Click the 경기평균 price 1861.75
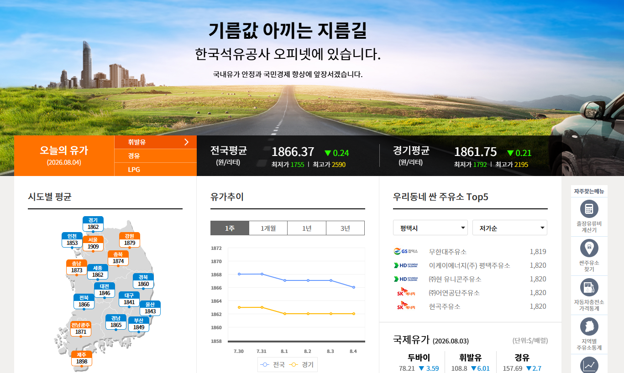Image resolution: width=624 pixels, height=373 pixels. 475,152
